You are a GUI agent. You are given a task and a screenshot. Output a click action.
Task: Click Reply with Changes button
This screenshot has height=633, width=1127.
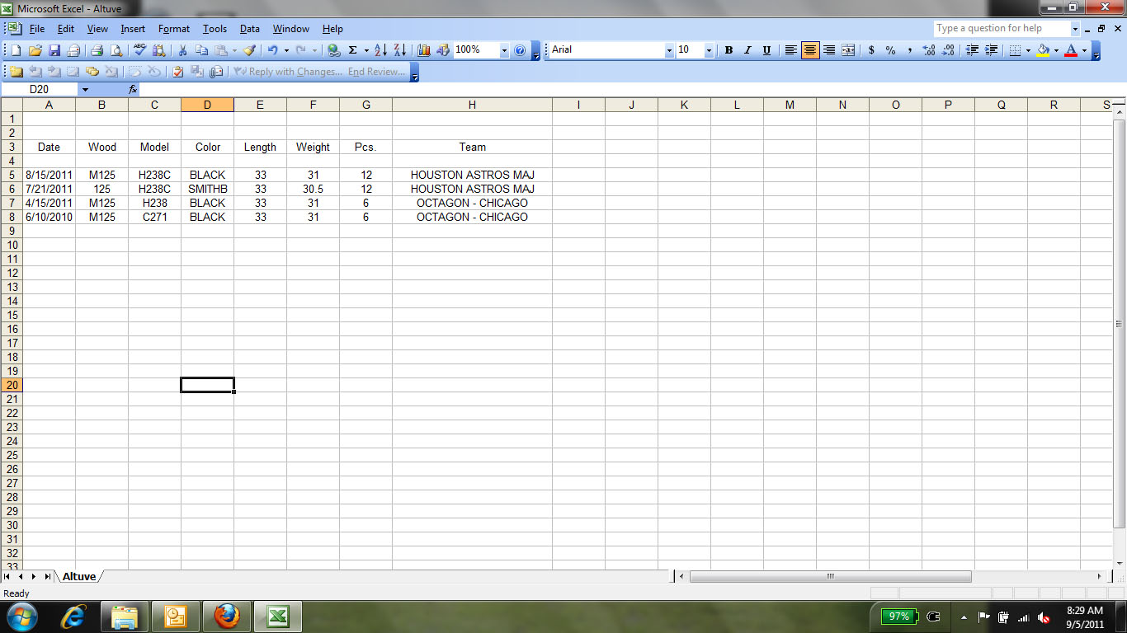pyautogui.click(x=287, y=72)
